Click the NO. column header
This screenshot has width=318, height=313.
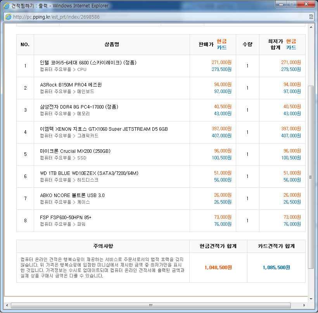(25, 45)
